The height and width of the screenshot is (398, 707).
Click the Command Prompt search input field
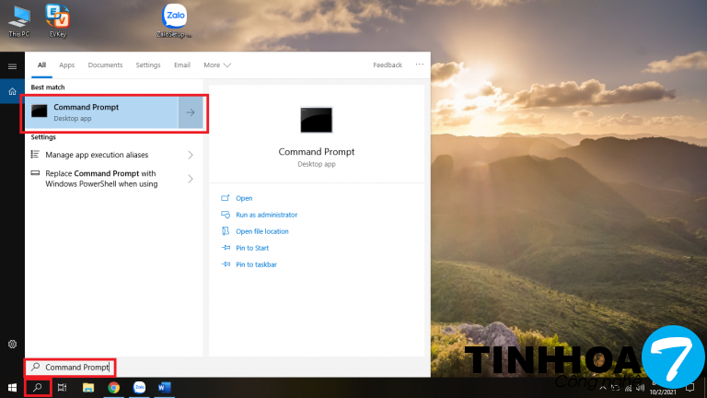click(x=77, y=367)
